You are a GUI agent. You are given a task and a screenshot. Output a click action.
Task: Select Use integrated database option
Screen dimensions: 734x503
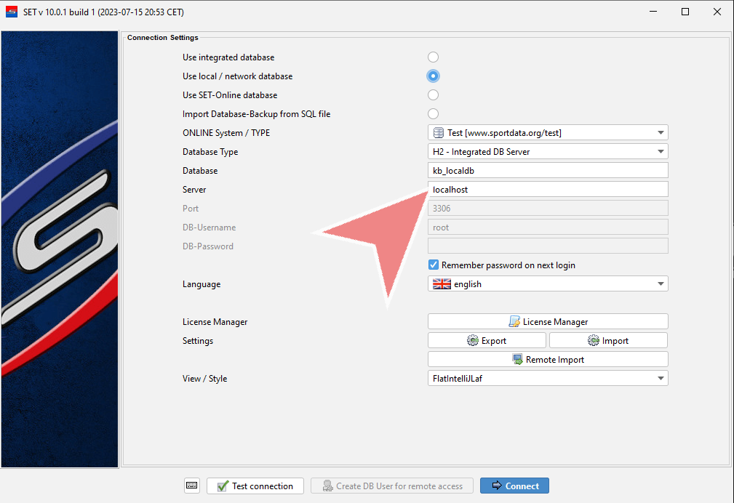tap(434, 57)
